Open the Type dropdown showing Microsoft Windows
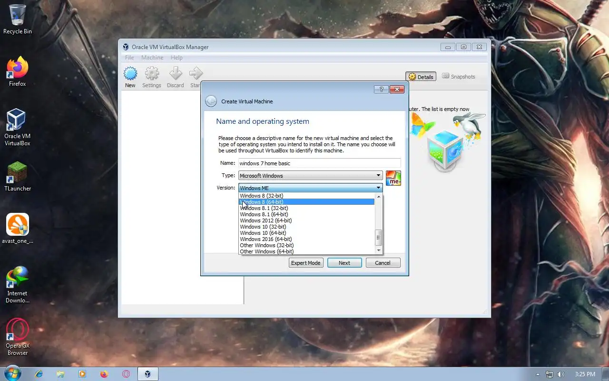This screenshot has height=381, width=609. [x=310, y=176]
